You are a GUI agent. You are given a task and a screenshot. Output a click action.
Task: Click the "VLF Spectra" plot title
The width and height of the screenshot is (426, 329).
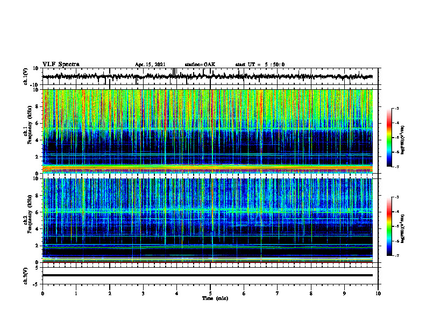[61, 65]
